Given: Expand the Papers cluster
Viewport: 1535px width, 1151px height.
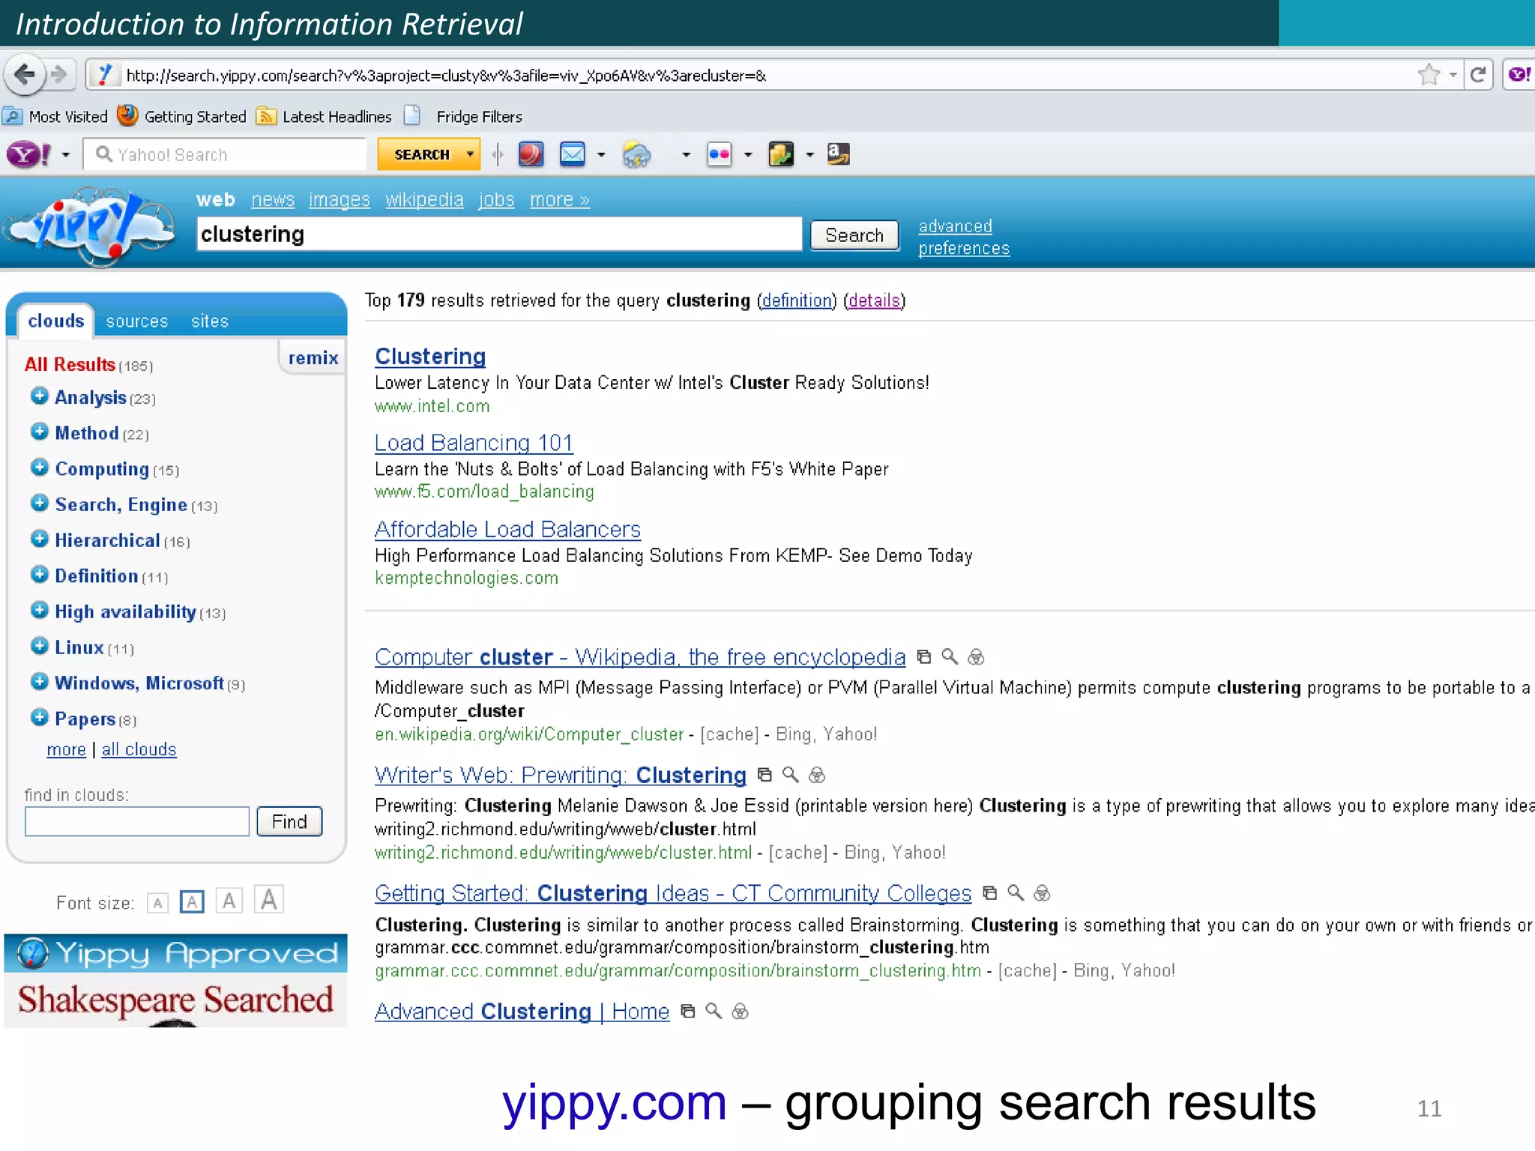Looking at the screenshot, I should coord(40,717).
